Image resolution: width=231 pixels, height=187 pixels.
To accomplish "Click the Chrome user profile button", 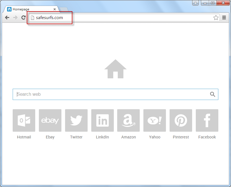I will (196, 3).
